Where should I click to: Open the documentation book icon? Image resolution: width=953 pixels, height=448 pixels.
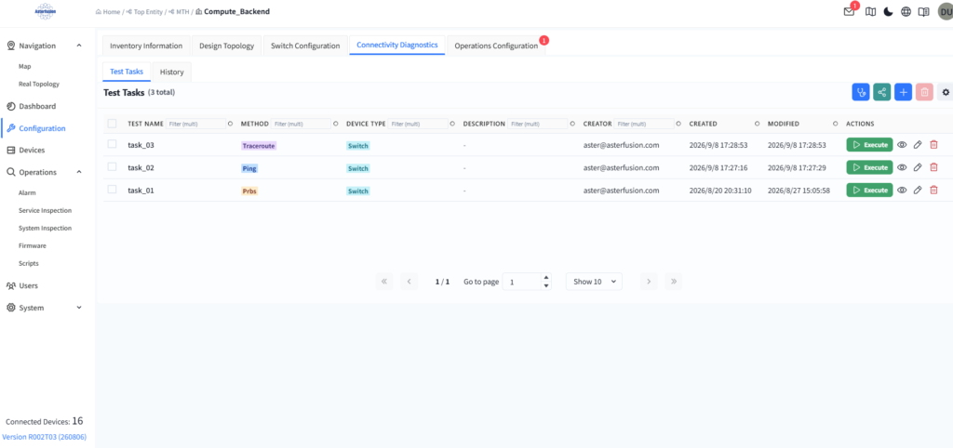coord(924,11)
